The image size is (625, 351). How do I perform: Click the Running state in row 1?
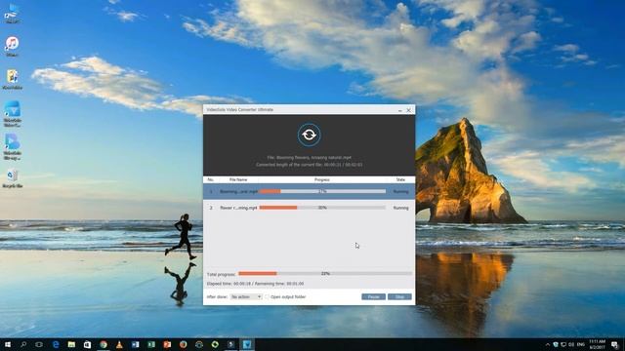pyautogui.click(x=400, y=192)
